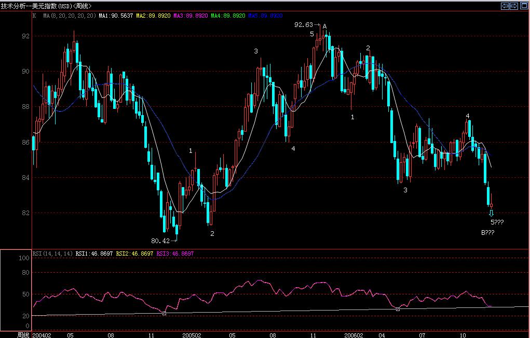Click the 92.63 peak price annotation

[303, 24]
